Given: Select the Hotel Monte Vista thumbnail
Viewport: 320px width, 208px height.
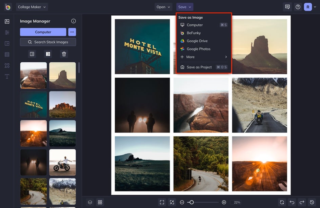Looking at the screenshot, I should 34,104.
